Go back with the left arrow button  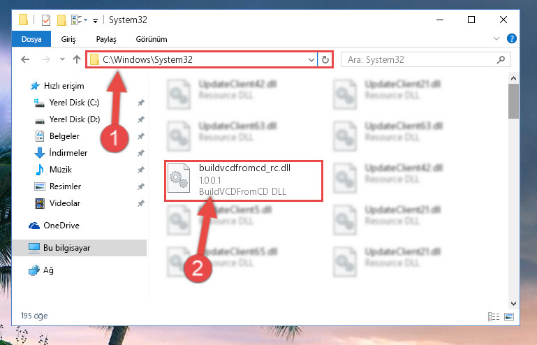25,59
